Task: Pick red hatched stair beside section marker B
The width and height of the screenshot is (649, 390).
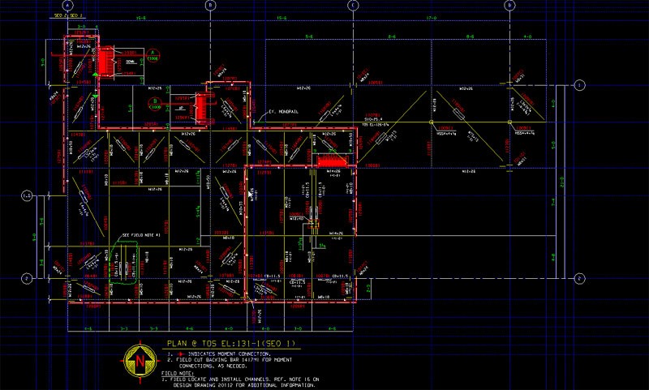Action: coord(201,107)
